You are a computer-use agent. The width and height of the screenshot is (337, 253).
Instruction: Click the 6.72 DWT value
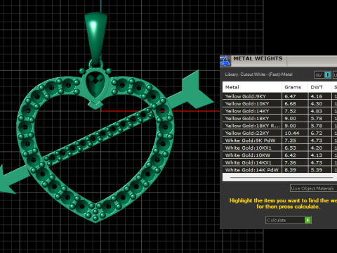point(317,133)
